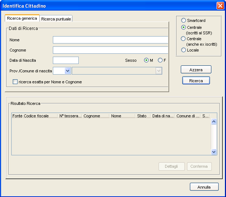This screenshot has width=226, height=197.
Task: Enable ricerca esatta per Nome e Cognome
Action: (15, 82)
